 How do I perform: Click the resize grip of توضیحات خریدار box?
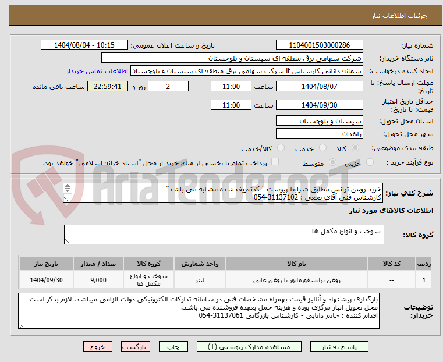[x=21, y=325]
